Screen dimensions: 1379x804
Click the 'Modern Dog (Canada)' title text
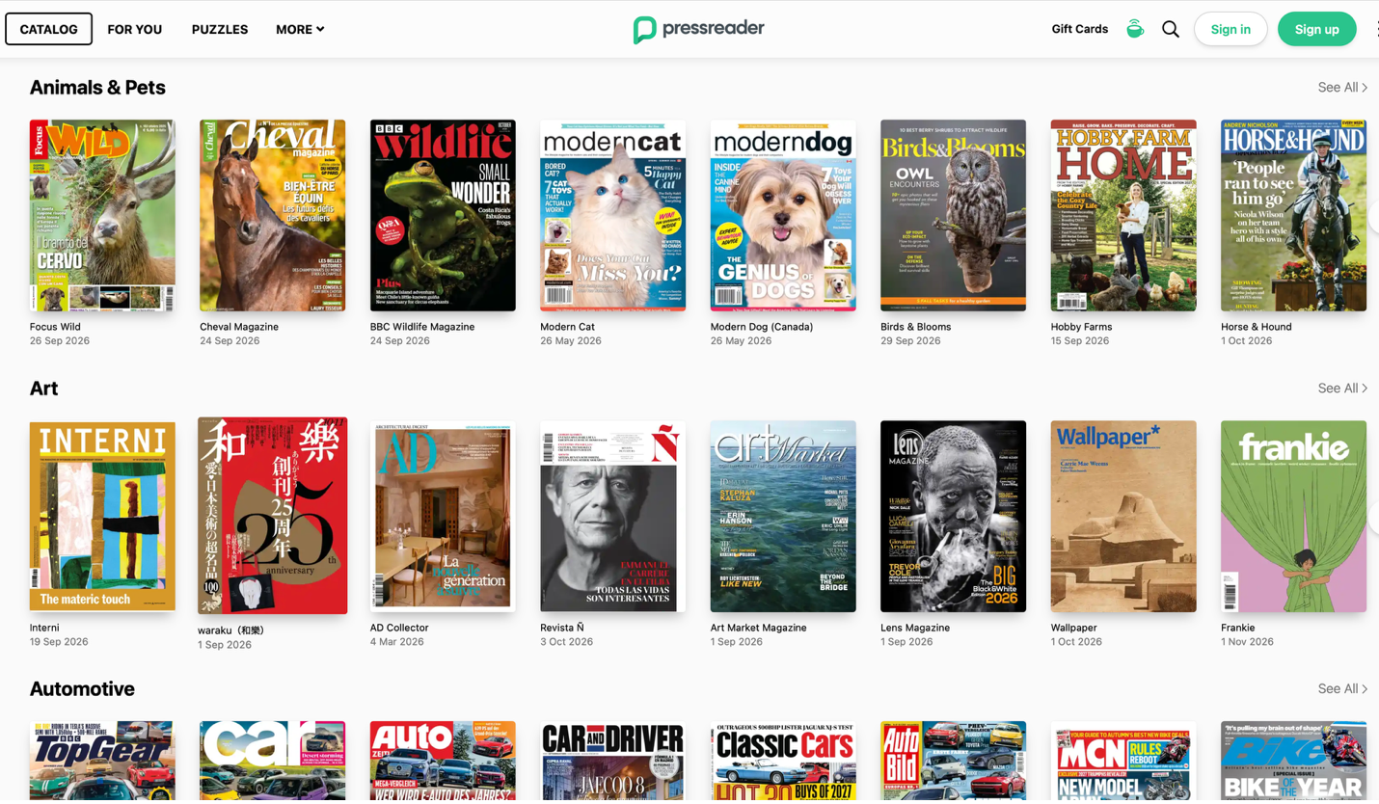pyautogui.click(x=762, y=327)
